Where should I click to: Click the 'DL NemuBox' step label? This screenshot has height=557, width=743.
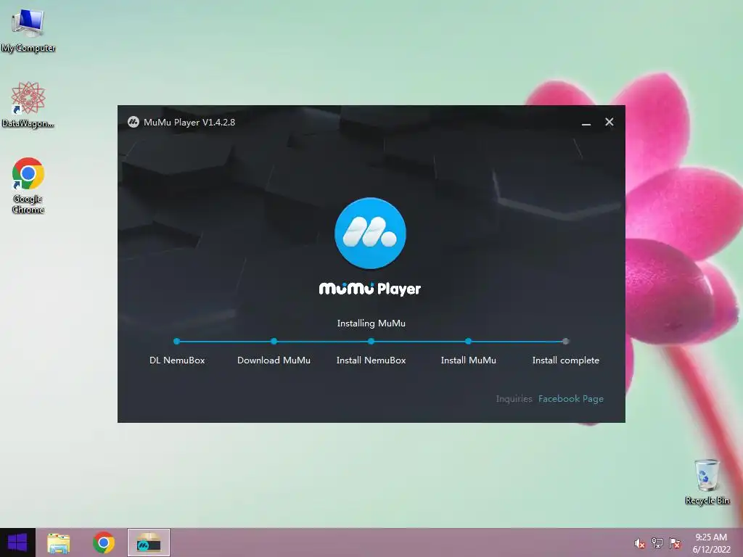[177, 360]
